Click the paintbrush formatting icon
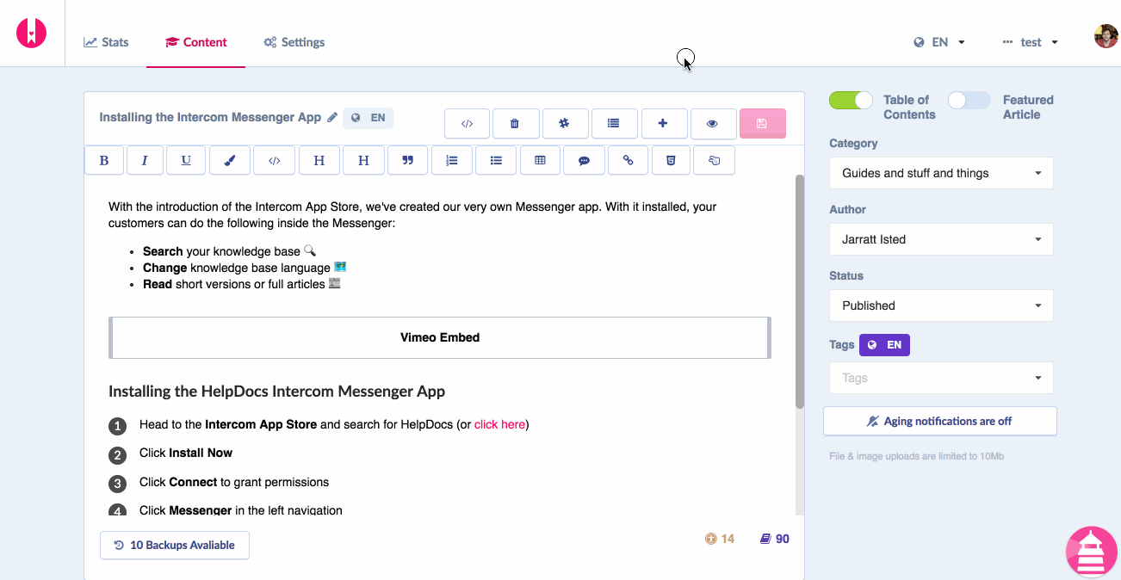 230,160
